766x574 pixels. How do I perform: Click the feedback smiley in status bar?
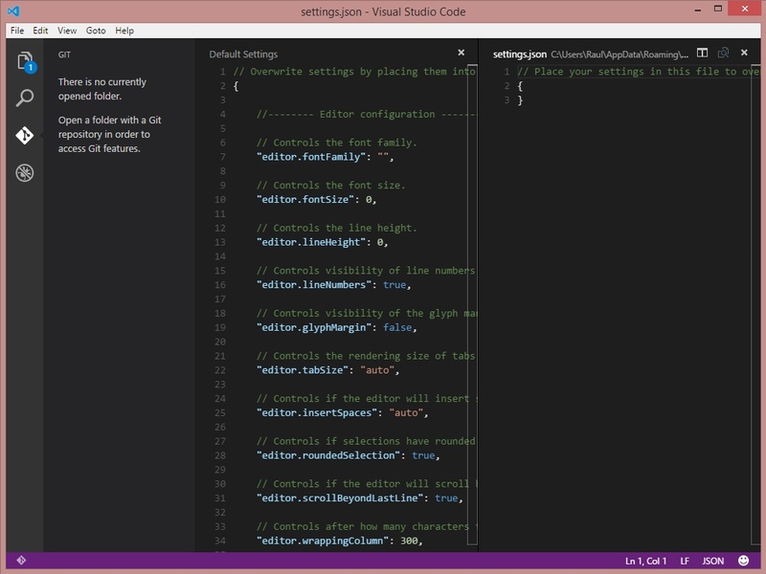744,561
